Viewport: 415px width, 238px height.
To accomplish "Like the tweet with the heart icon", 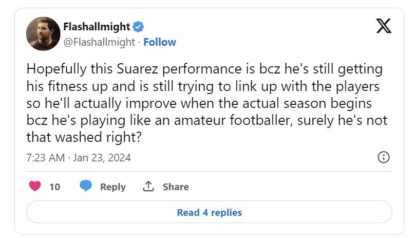I will (x=35, y=186).
